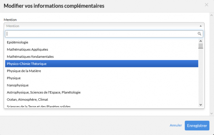Collapse the Mention dropdown arrow

click(x=200, y=26)
